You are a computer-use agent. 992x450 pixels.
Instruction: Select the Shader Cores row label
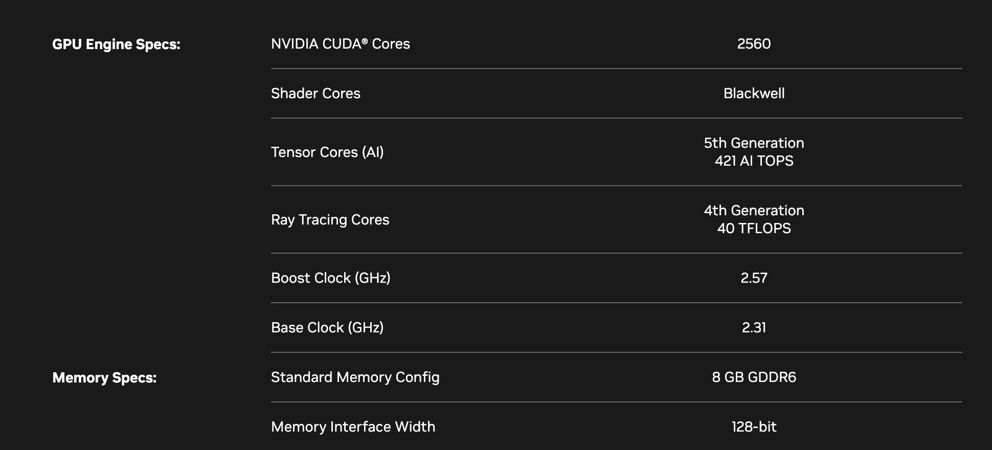coord(315,94)
